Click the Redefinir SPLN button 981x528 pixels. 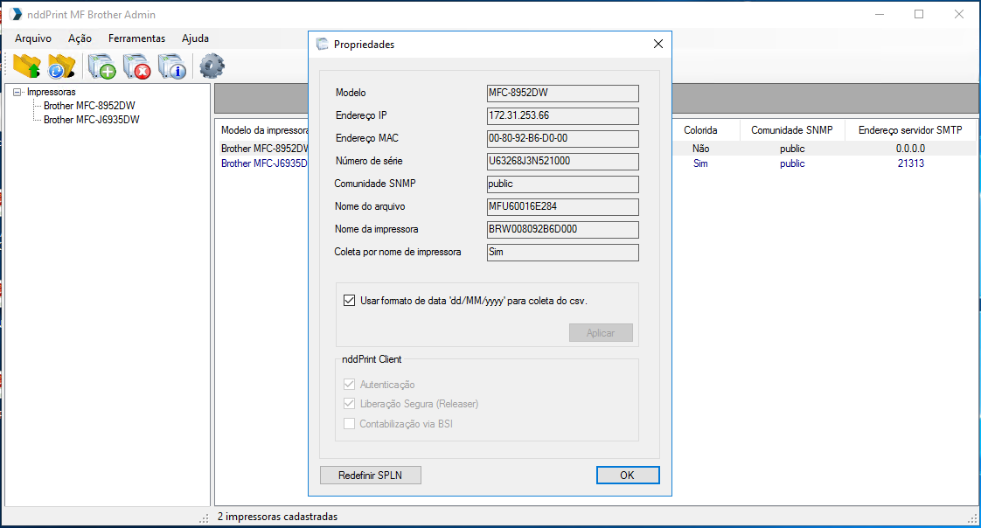371,476
